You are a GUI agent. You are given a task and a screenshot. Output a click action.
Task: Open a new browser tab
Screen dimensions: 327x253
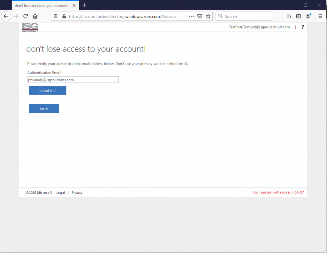click(84, 5)
